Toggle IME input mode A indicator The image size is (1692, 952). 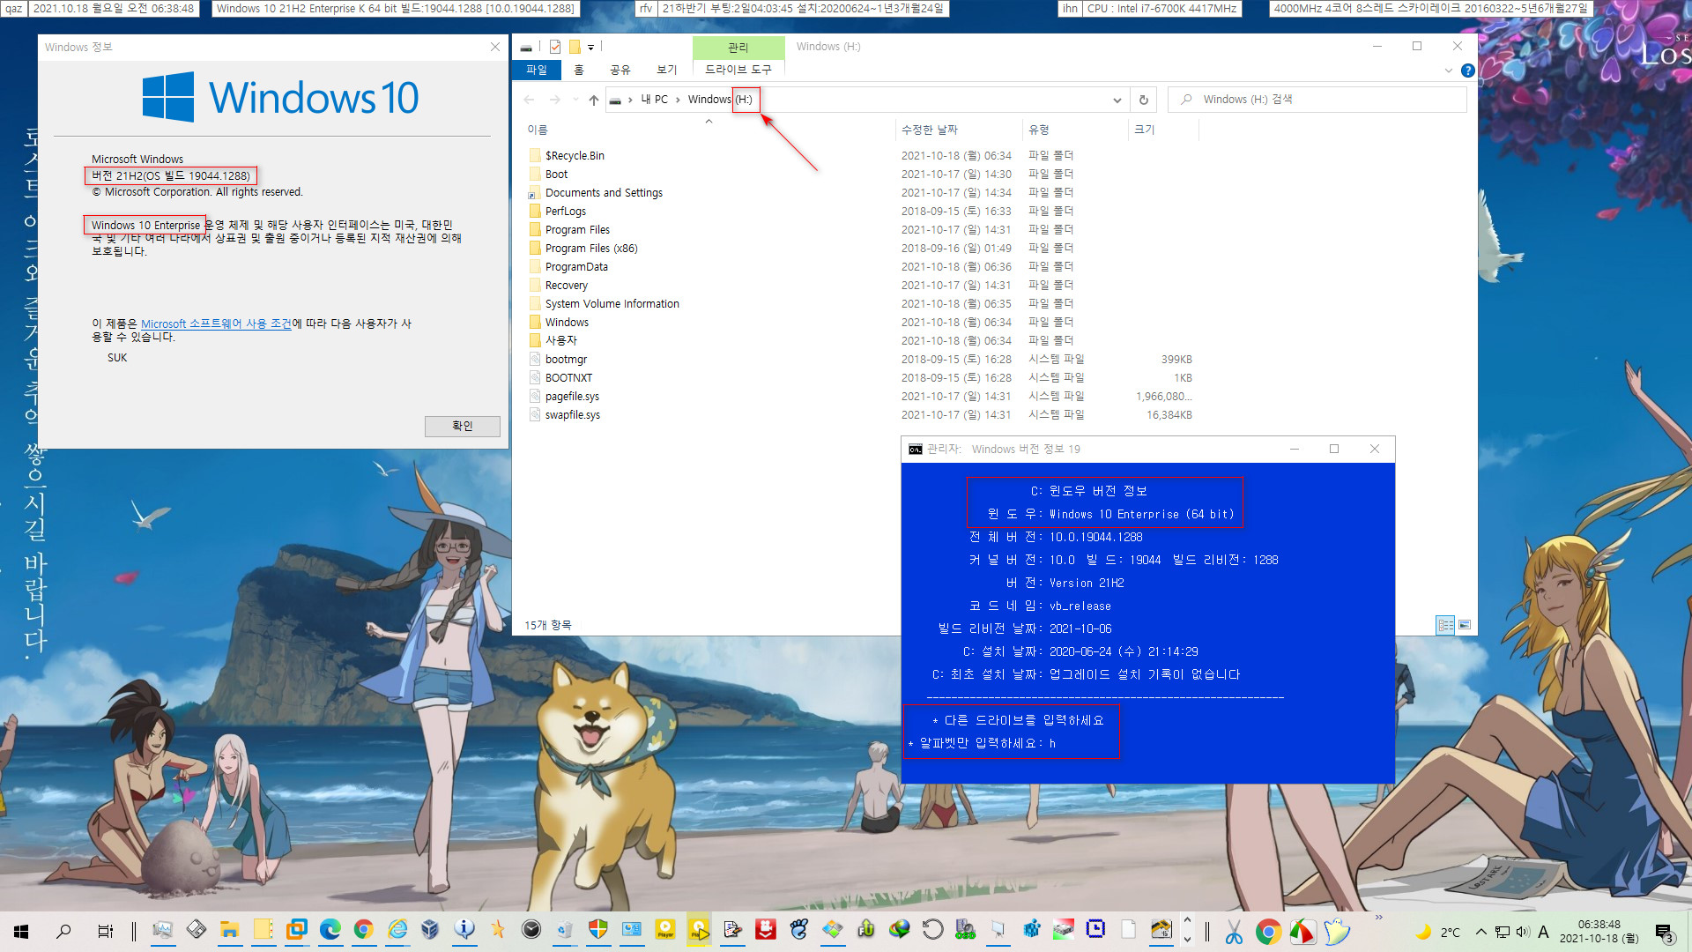point(1543,932)
